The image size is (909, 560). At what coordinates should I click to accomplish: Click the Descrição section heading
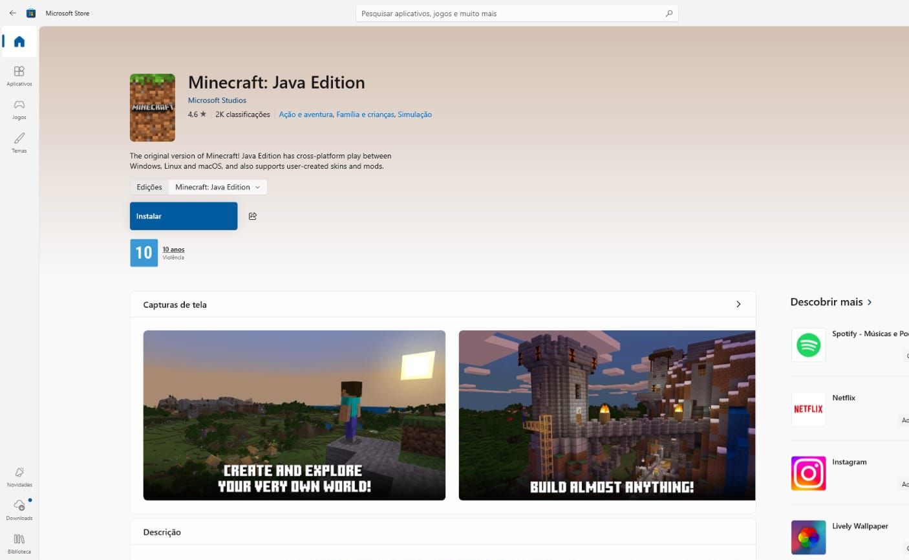point(162,532)
